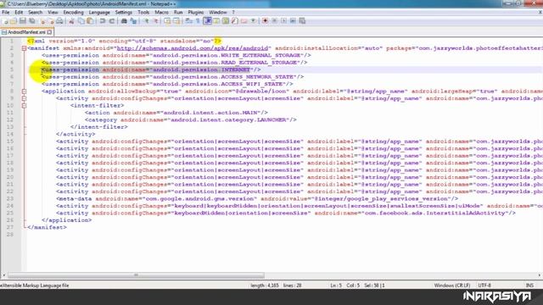Click the schemas.android.com URL link
This screenshot has height=305, width=543.
pyautogui.click(x=193, y=48)
